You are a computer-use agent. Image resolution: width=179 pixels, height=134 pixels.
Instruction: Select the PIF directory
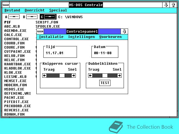coord(8,22)
